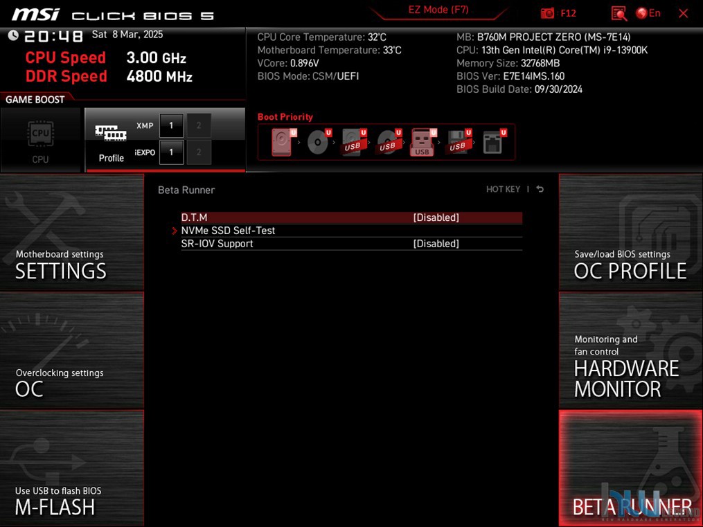This screenshot has height=527, width=703.
Task: Select the USB hard disk boot icon
Action: pyautogui.click(x=354, y=141)
